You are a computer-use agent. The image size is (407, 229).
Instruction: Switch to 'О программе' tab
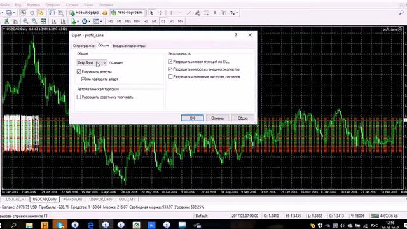point(84,46)
